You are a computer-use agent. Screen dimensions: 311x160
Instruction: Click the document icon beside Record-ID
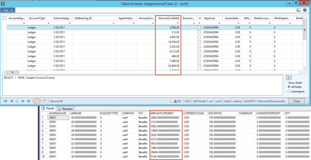click(45, 101)
